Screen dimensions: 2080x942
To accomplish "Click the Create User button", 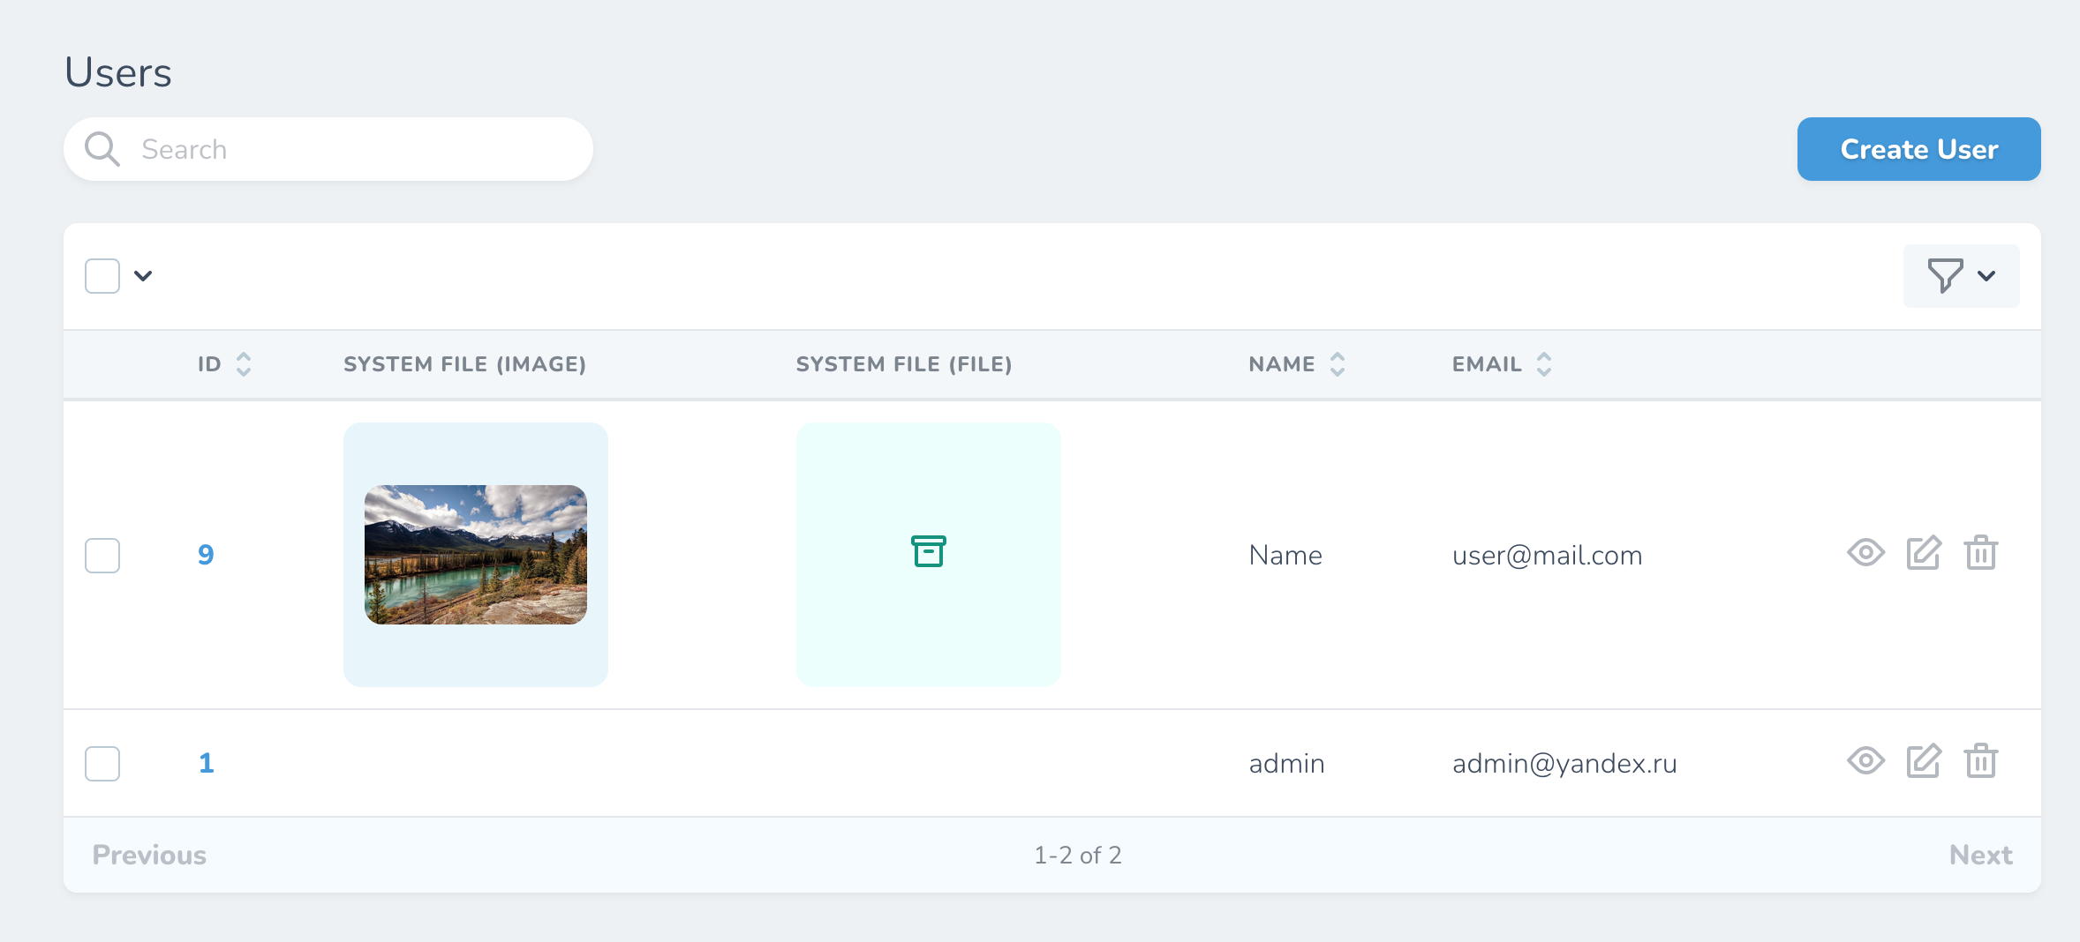I will 1918,149.
